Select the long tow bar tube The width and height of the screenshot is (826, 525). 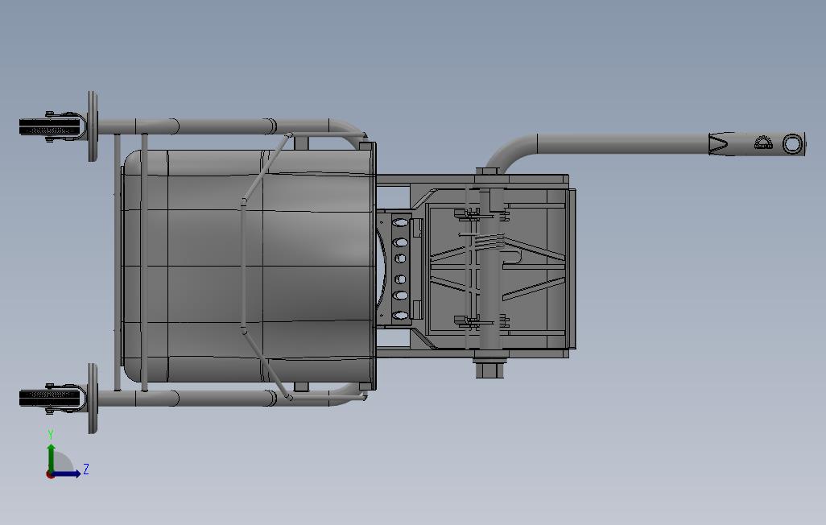623,143
